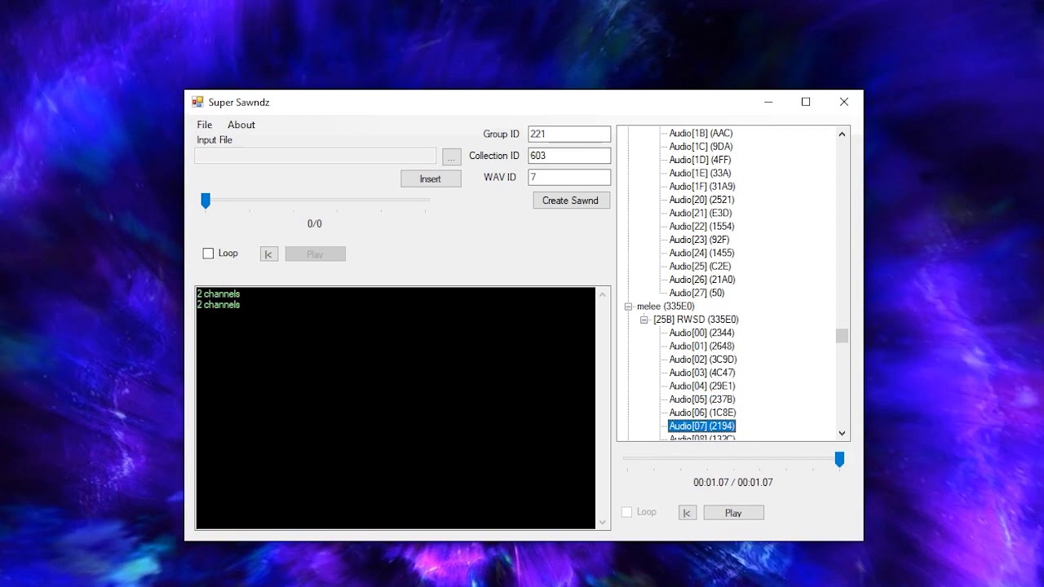This screenshot has height=587, width=1044.
Task: Click the Super Sawndz title bar icon
Action: click(197, 102)
